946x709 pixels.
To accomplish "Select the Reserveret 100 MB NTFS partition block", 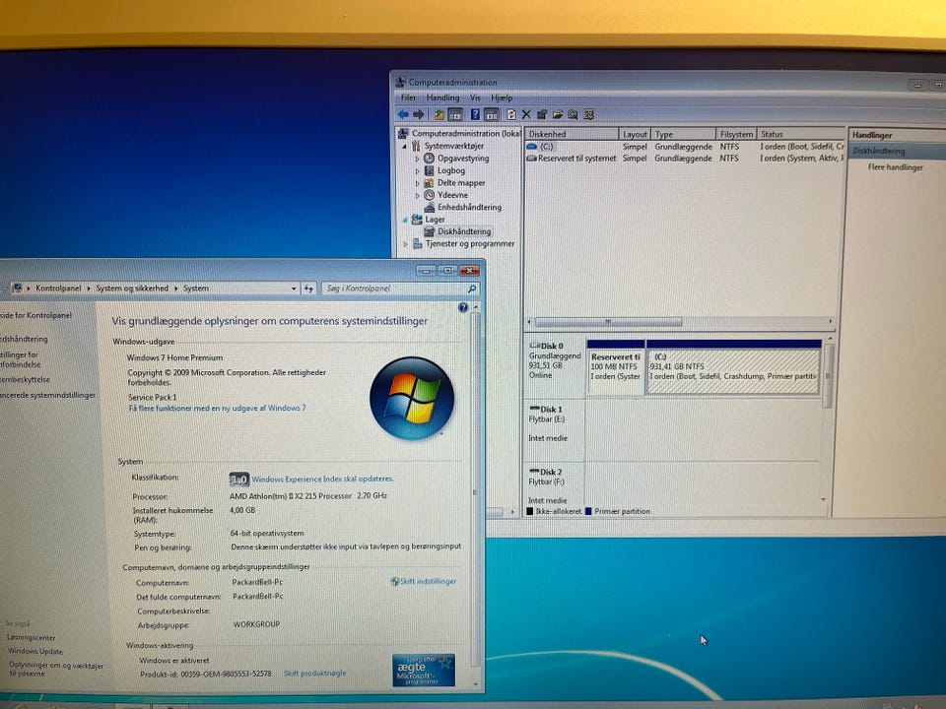I will 615,367.
